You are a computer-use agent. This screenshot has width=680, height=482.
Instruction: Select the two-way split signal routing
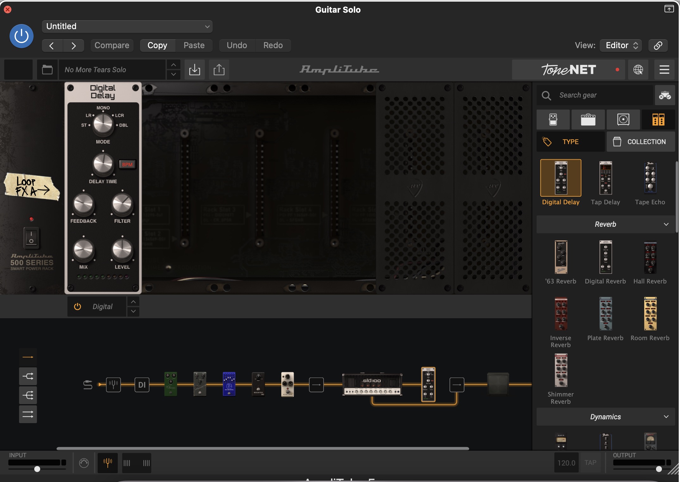click(28, 376)
